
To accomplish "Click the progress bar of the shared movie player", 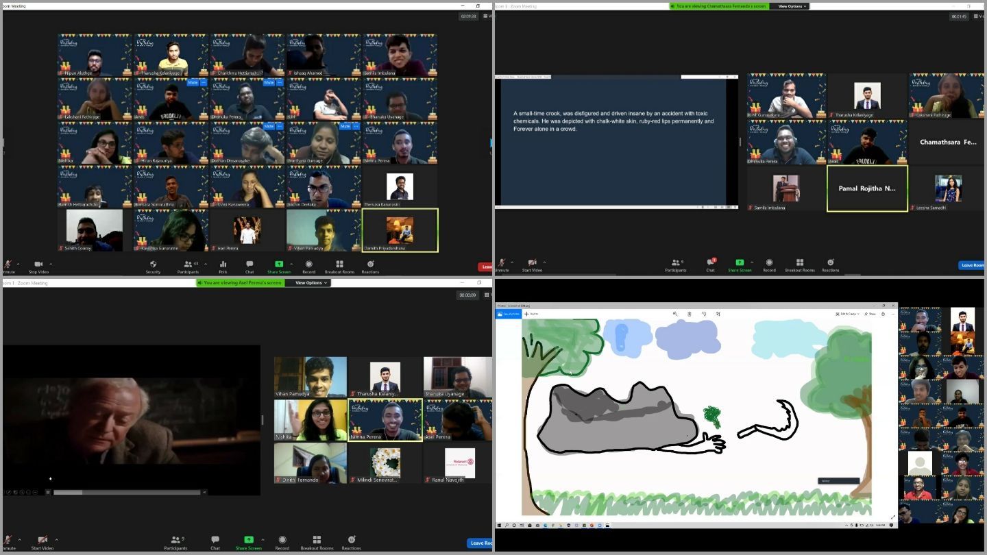I will coord(127,492).
